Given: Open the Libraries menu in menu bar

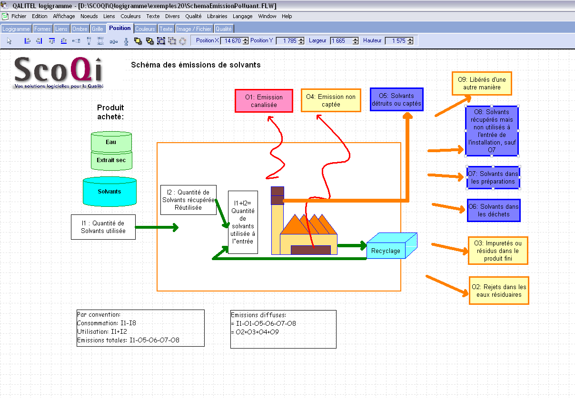Looking at the screenshot, I should [217, 16].
